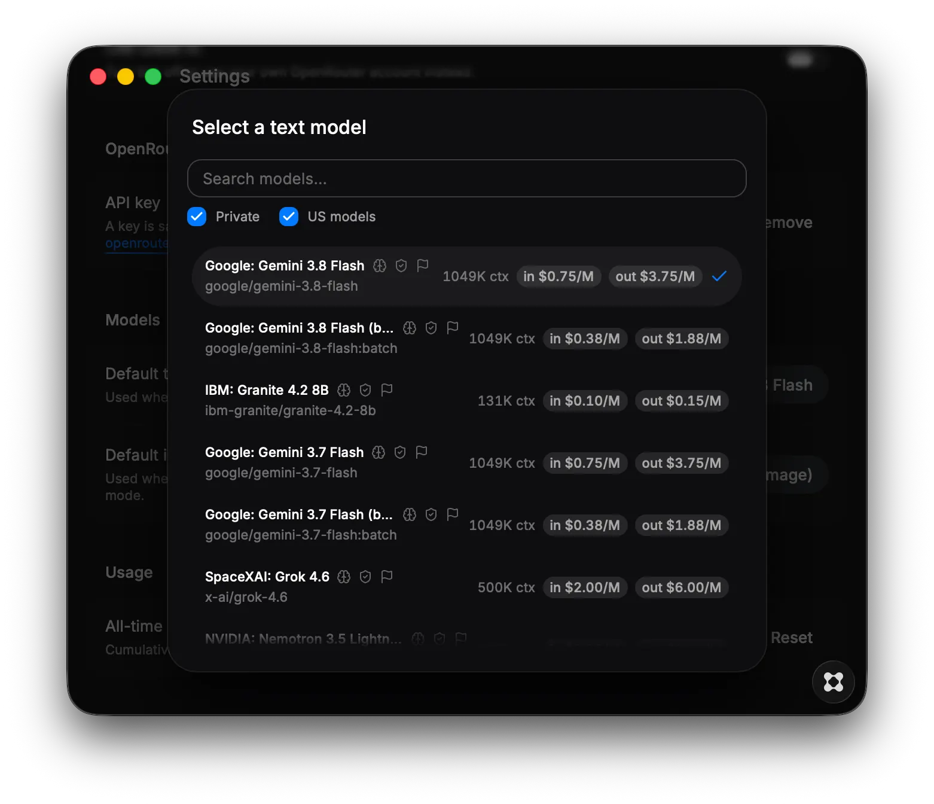Image resolution: width=934 pixels, height=804 pixels.
Task: Select the Google: Gemini 3.8 Flash model
Action: coord(466,276)
